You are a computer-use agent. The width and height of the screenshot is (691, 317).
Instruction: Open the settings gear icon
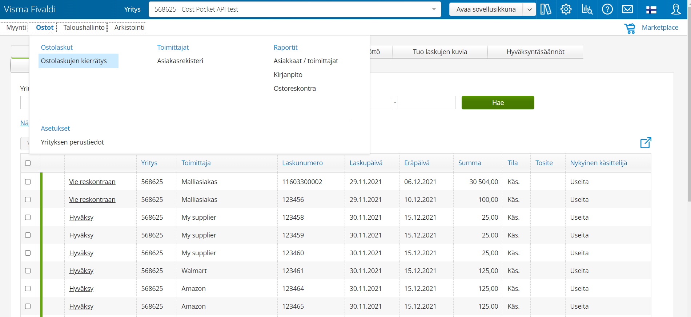pyautogui.click(x=566, y=9)
